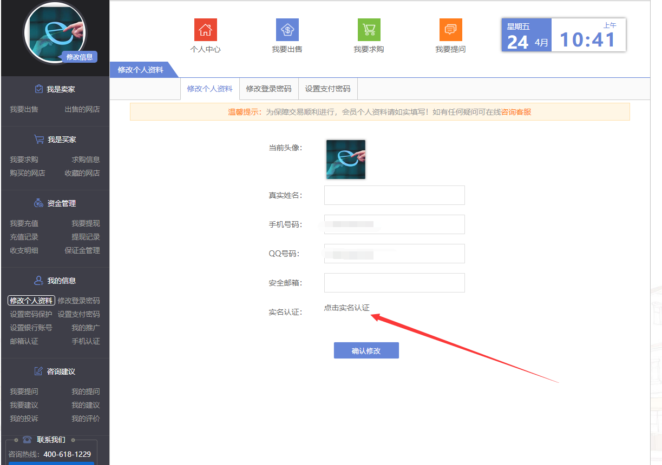Image resolution: width=662 pixels, height=465 pixels.
Task: Click the 修改信息 badge on profile avatar
Action: (79, 57)
